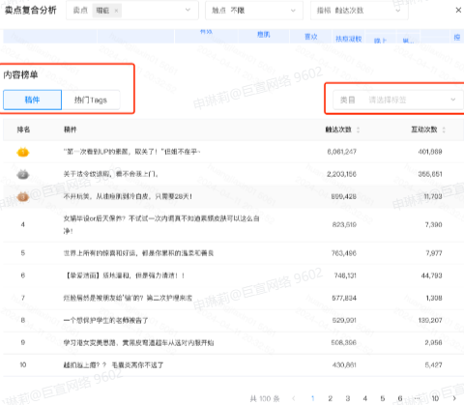464x405 pixels.
Task: Go to next page arrow
Action: [x=454, y=398]
